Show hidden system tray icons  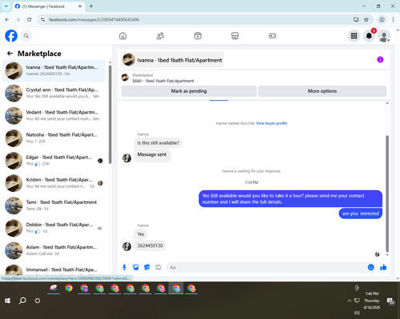[x=349, y=301]
